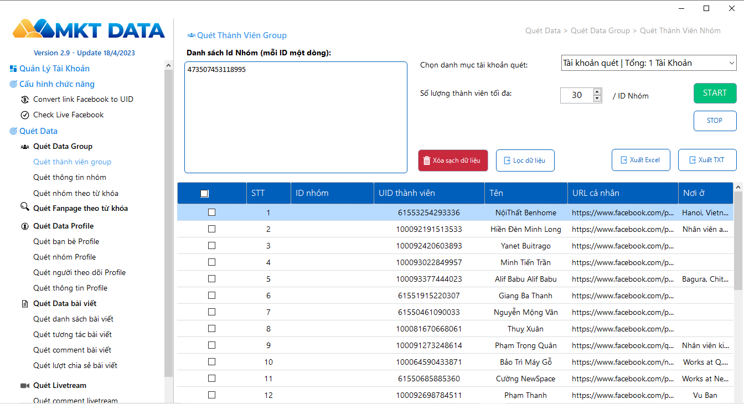Open Quét tương tác bài viết item
Screen dimensions: 744x404
(x=73, y=335)
